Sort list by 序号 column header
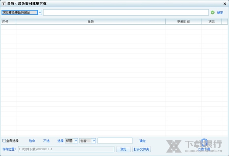Screen dimensions: 229x156 [x=5, y=22]
